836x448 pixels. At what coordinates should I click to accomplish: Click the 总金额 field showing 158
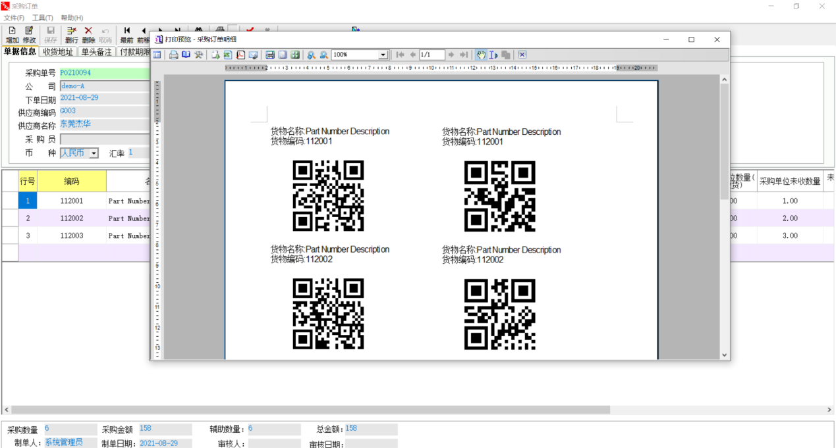tap(371, 429)
